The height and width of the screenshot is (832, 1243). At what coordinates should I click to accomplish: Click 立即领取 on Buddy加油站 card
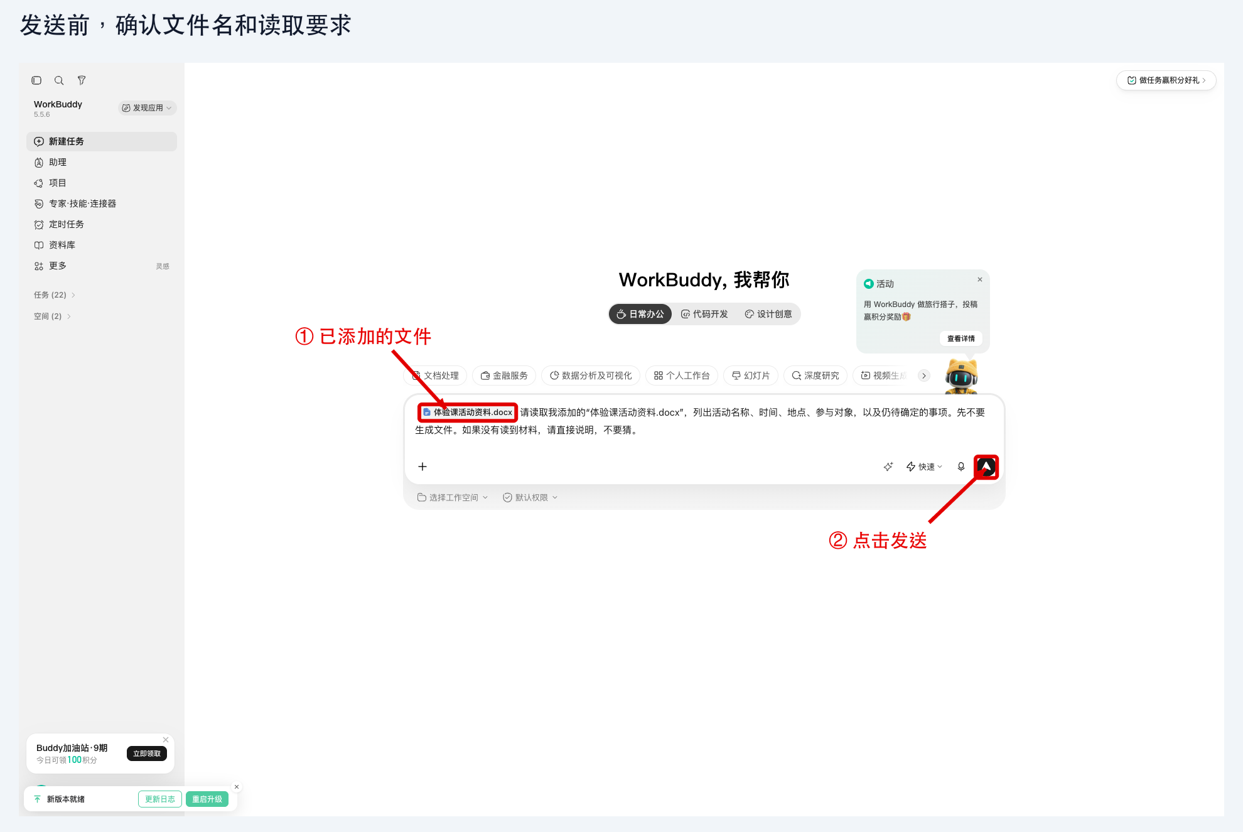click(x=147, y=754)
